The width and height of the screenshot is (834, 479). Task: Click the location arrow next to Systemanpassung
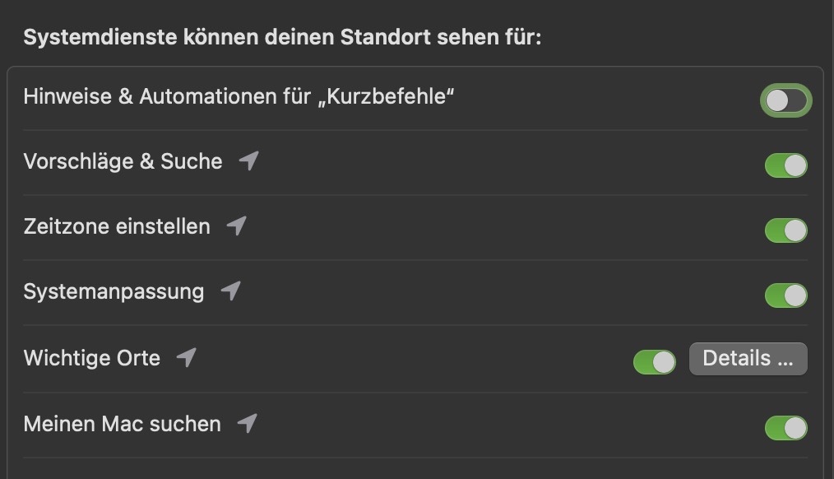coord(231,291)
